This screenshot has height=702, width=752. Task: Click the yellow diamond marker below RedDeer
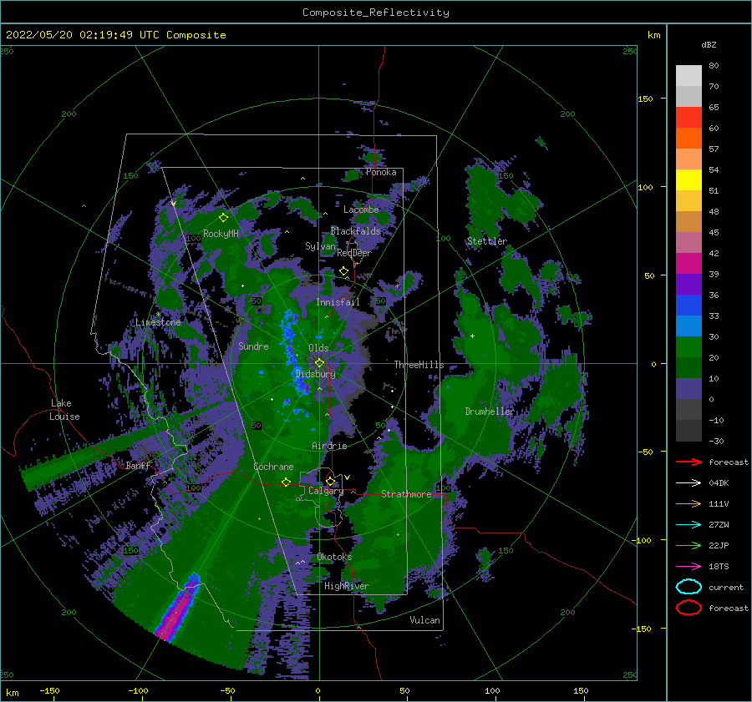pos(344,271)
